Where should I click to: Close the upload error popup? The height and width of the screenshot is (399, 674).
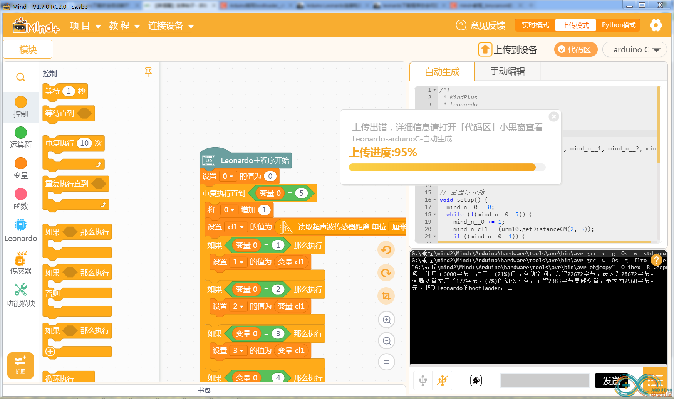pyautogui.click(x=553, y=116)
